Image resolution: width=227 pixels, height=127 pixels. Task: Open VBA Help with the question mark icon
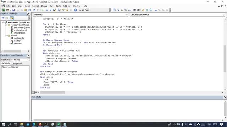click(x=76, y=10)
